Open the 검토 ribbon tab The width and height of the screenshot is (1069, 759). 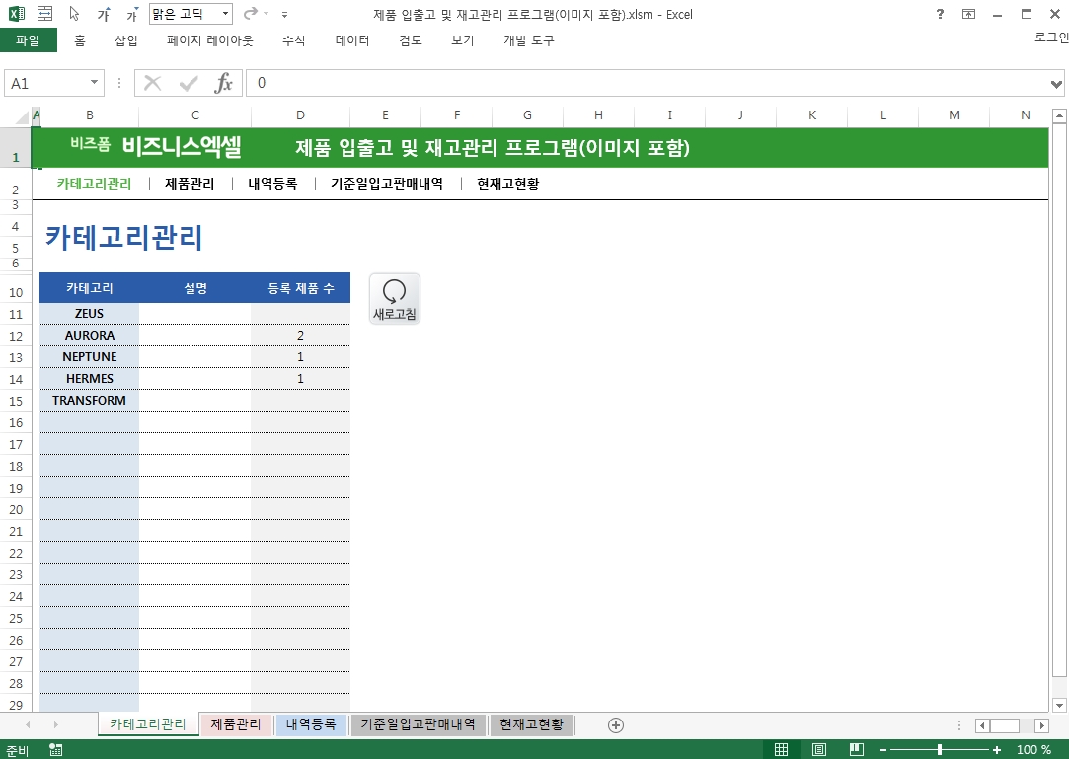tap(411, 40)
